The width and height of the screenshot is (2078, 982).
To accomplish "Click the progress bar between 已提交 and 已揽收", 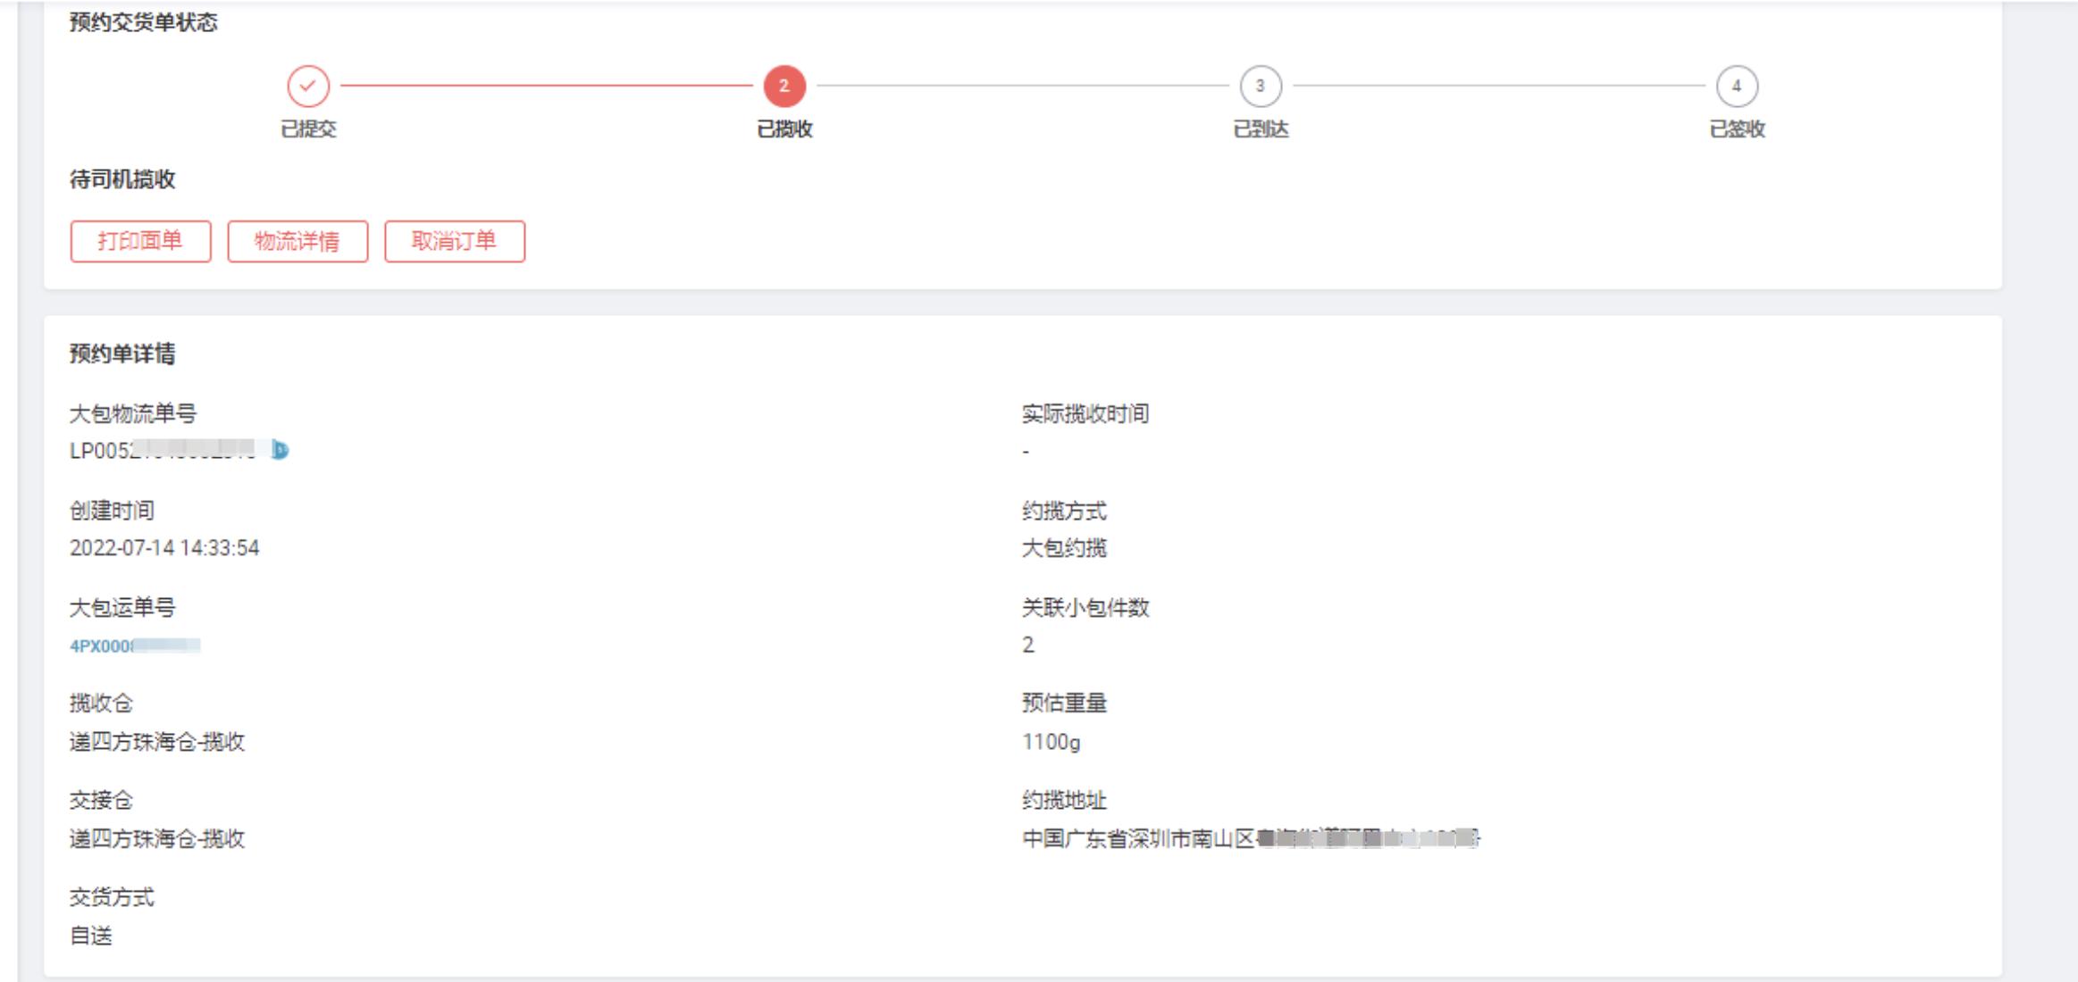I will pos(545,85).
